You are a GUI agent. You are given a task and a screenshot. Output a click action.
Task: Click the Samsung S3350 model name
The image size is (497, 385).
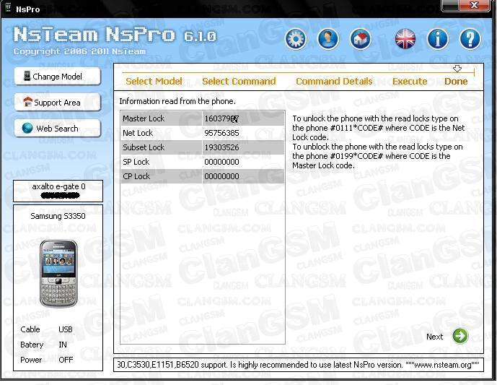click(58, 216)
